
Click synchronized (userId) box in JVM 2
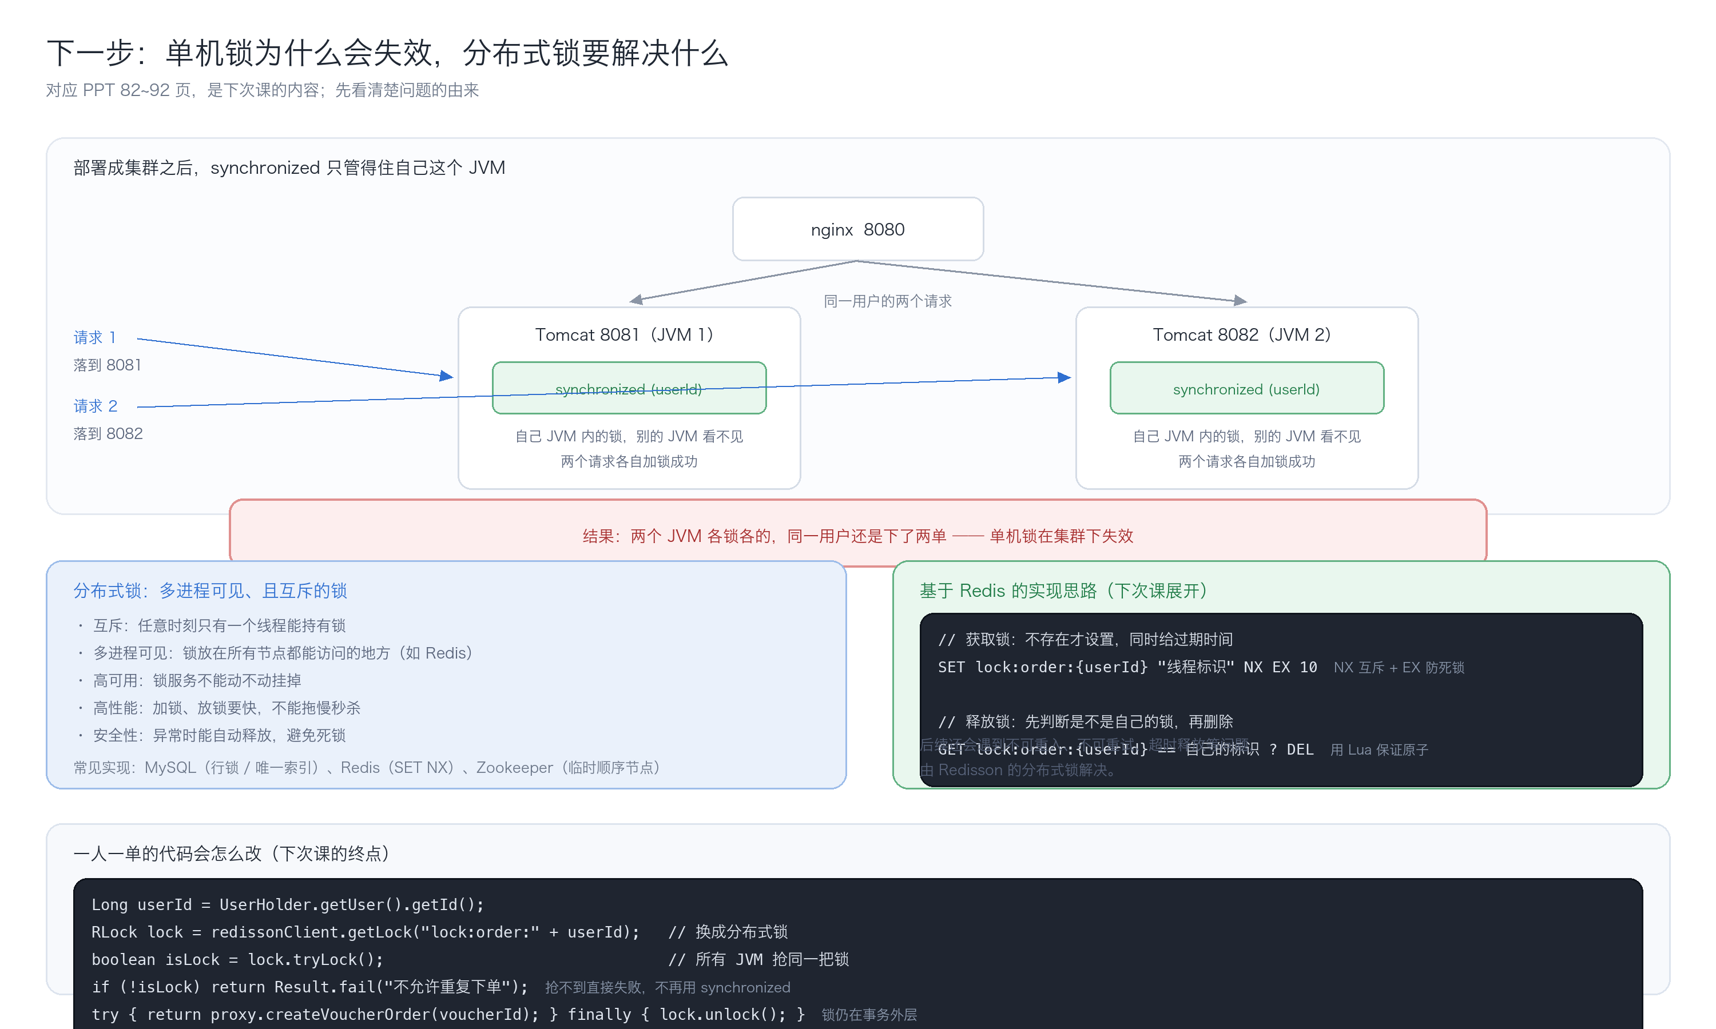pyautogui.click(x=1246, y=388)
